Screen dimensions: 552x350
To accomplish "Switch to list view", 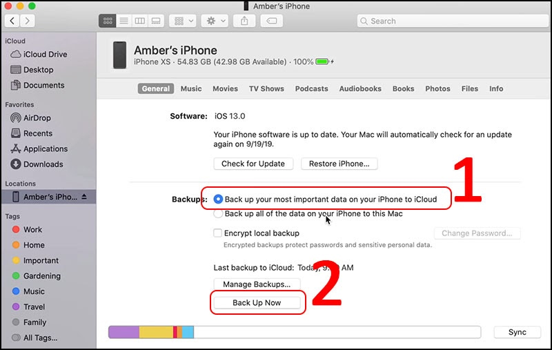I will 124,21.
